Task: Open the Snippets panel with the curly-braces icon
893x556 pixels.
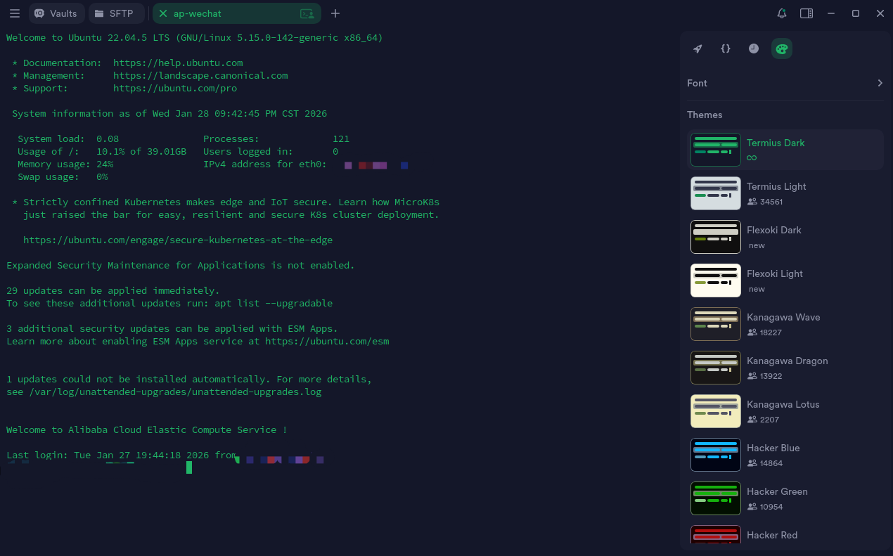Action: tap(725, 49)
